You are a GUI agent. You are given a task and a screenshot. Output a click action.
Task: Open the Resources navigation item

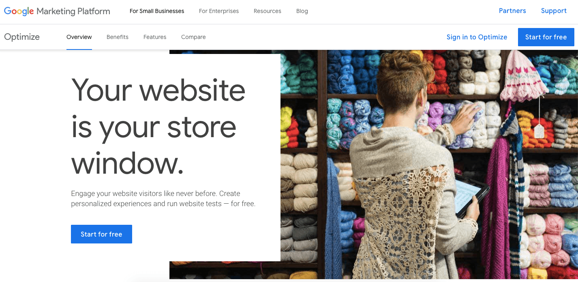268,11
